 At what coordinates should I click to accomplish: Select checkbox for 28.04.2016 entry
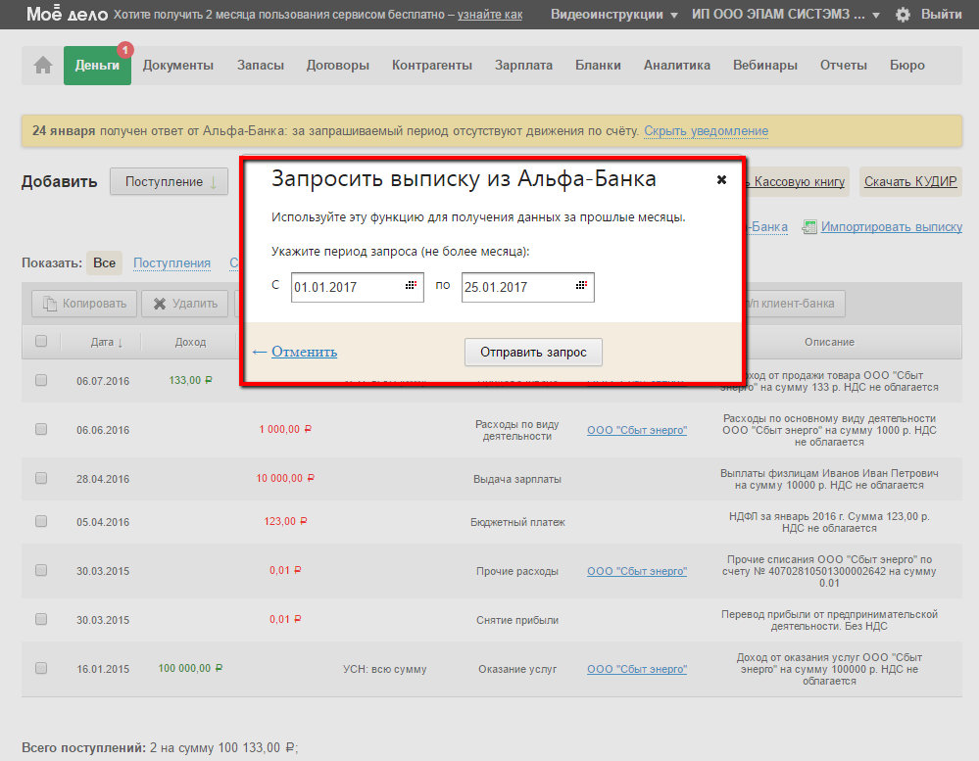pos(41,478)
